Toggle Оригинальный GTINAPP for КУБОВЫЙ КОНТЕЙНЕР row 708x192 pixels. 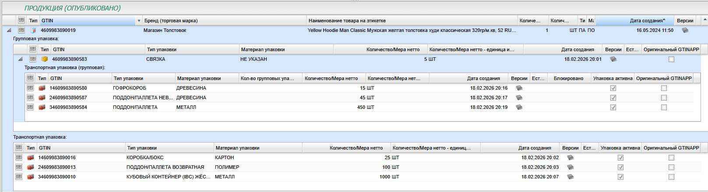671,177
